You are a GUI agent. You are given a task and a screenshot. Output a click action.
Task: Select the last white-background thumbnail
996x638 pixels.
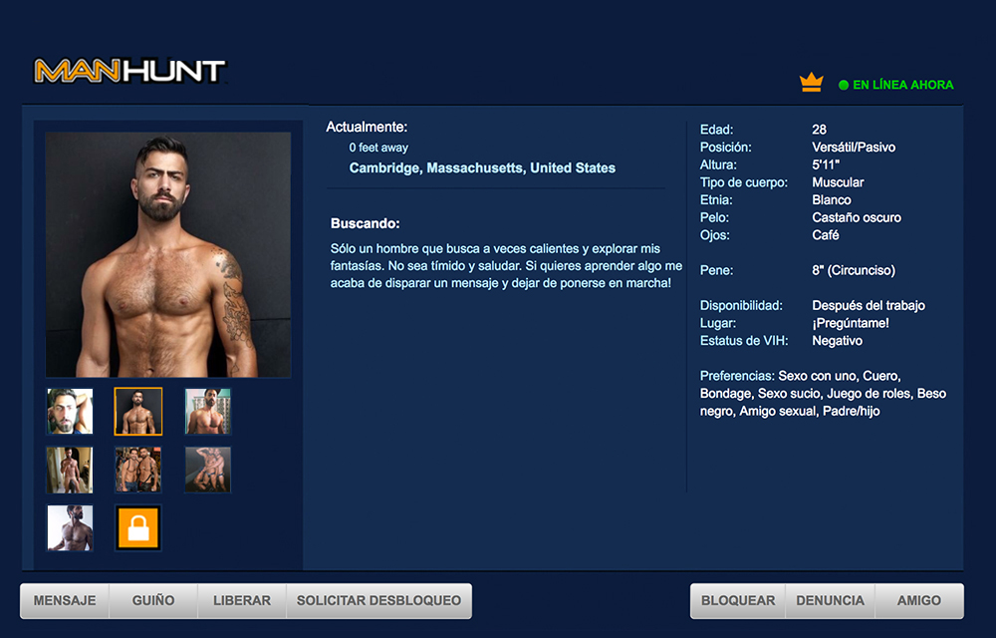pyautogui.click(x=70, y=527)
